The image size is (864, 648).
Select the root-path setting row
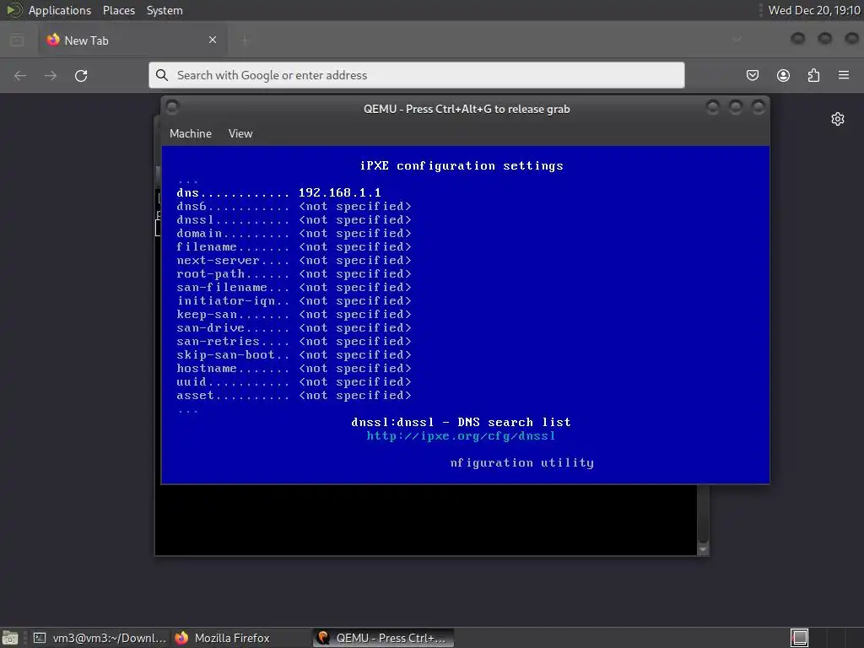tap(294, 273)
